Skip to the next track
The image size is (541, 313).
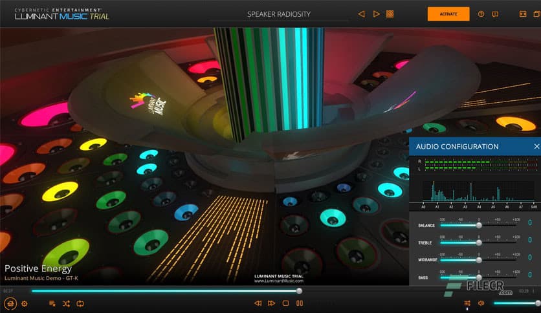(x=272, y=303)
